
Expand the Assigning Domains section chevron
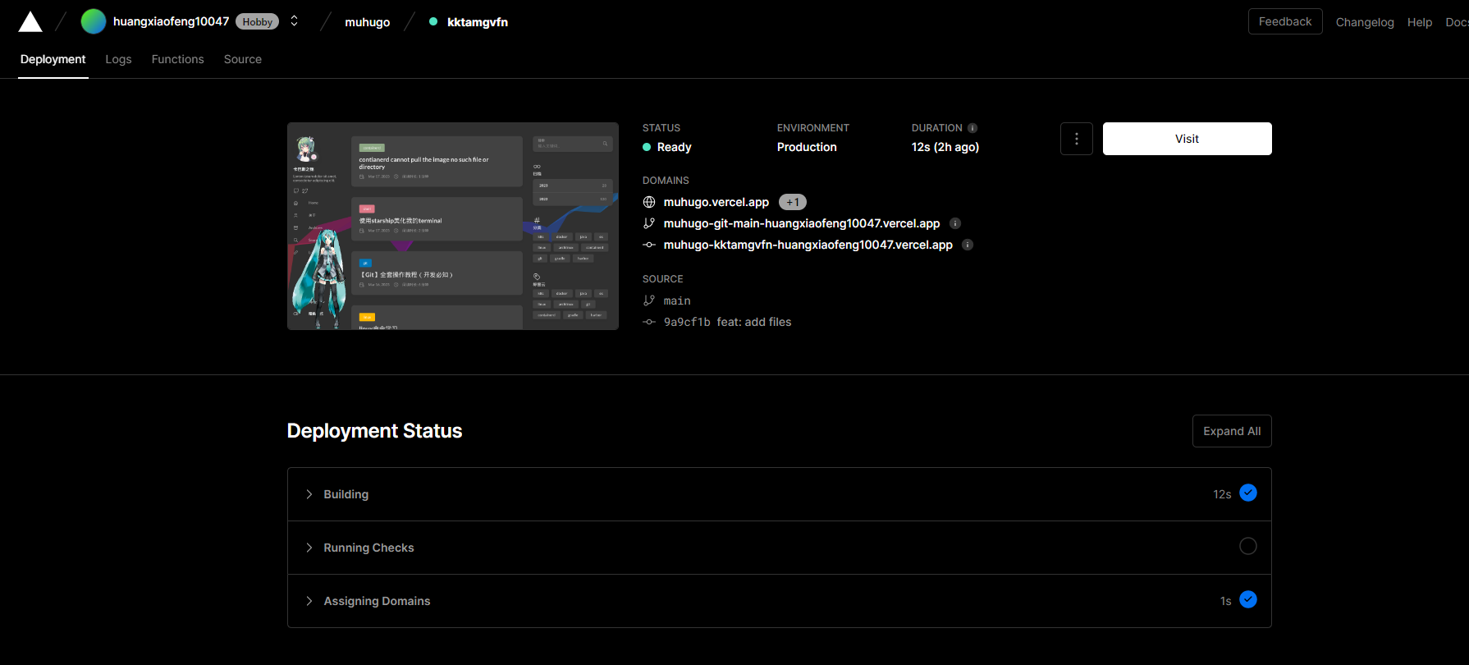(x=309, y=601)
